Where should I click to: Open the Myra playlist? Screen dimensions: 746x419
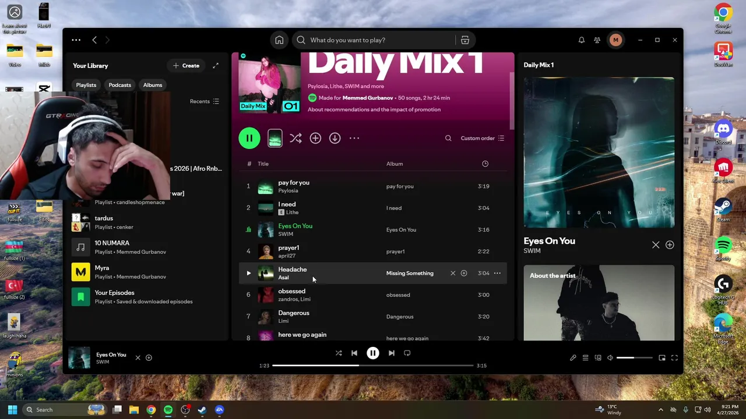148,272
